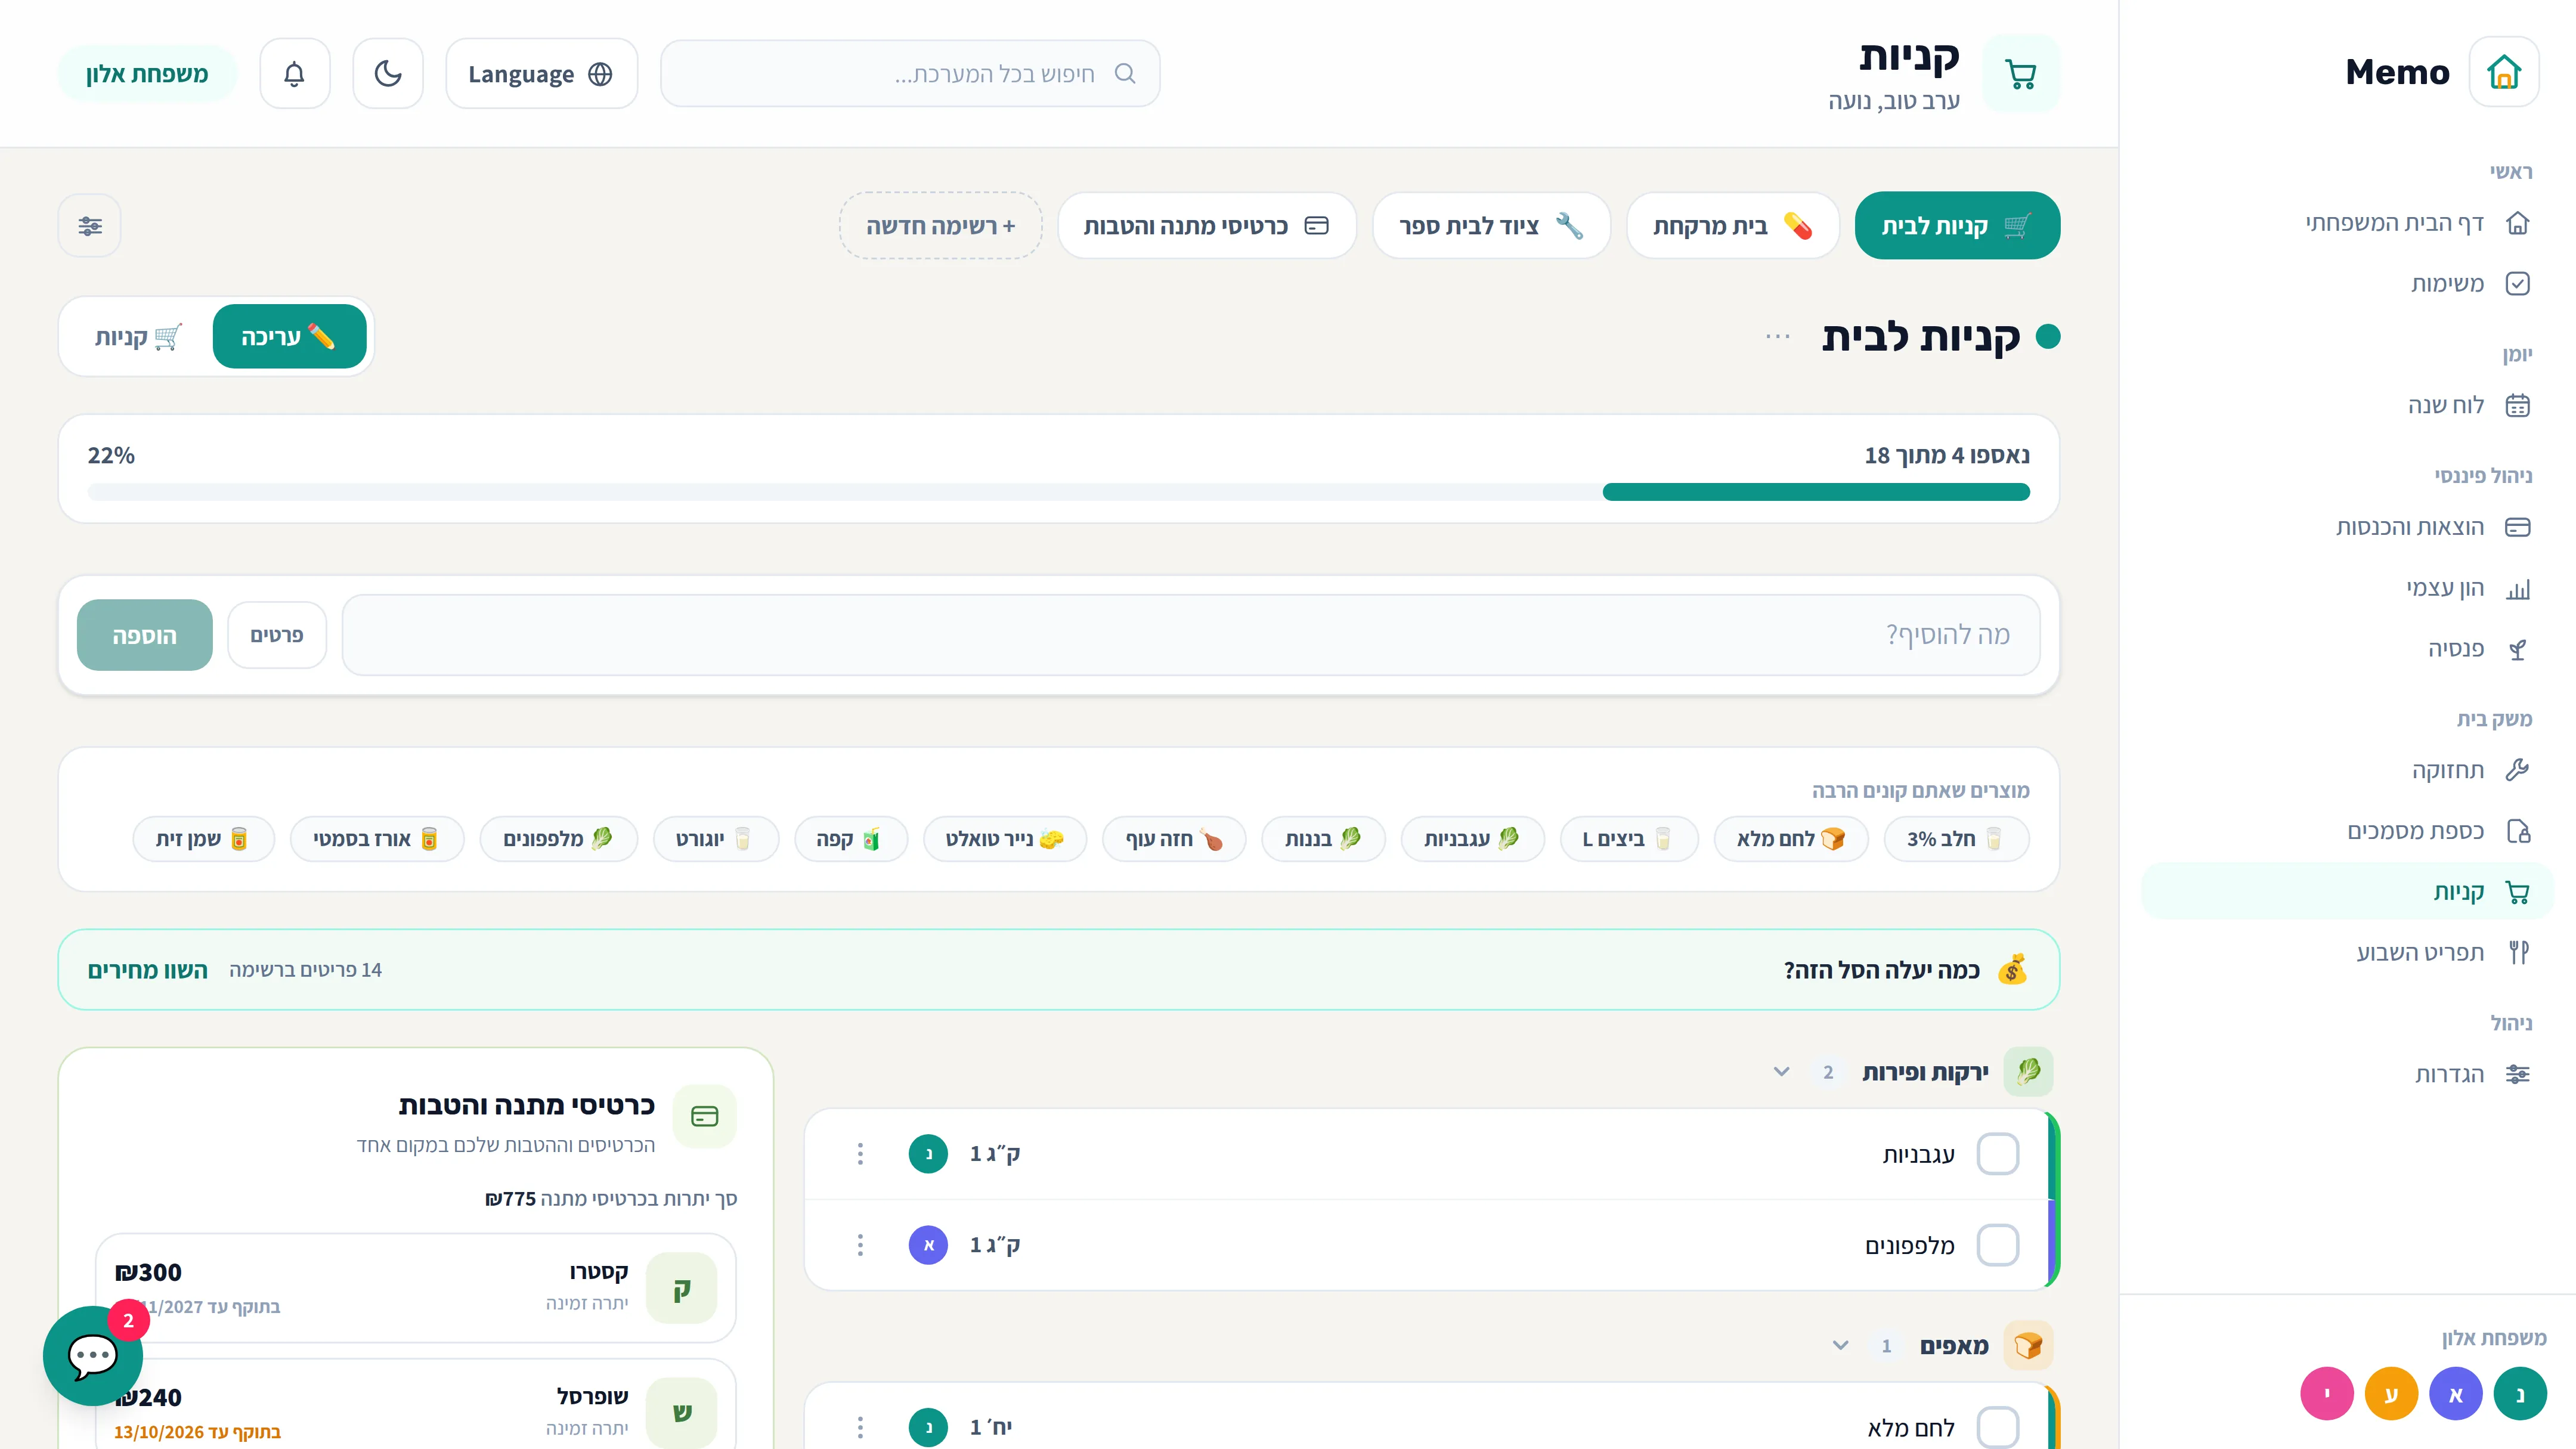Click the shopping cart header icon beside קניות
The image size is (2576, 1449).
tap(2021, 74)
